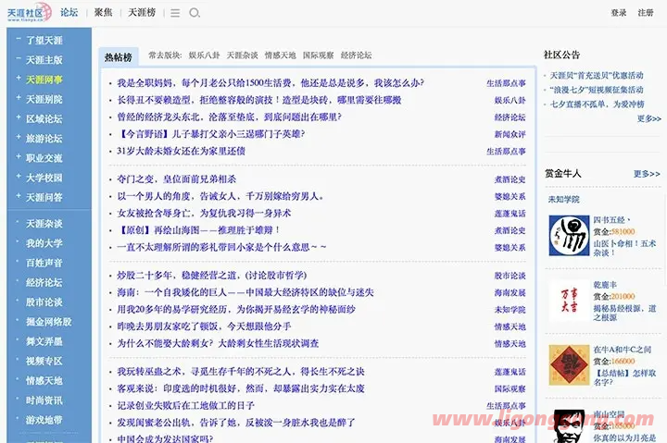This screenshot has width=667, height=443.
Task: Open the post 夺门之变，皇位面前兄弟相杀
Action: coord(177,179)
